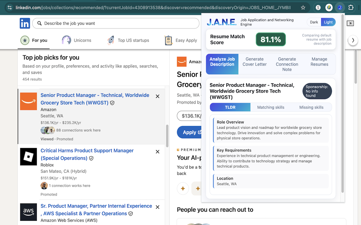Dismiss the Amazon Senior Product Manager job
The height and width of the screenshot is (225, 361).
(158, 96)
